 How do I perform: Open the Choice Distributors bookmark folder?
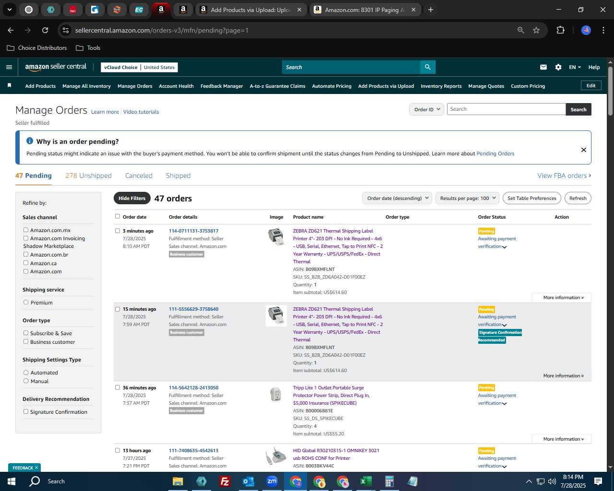click(37, 48)
